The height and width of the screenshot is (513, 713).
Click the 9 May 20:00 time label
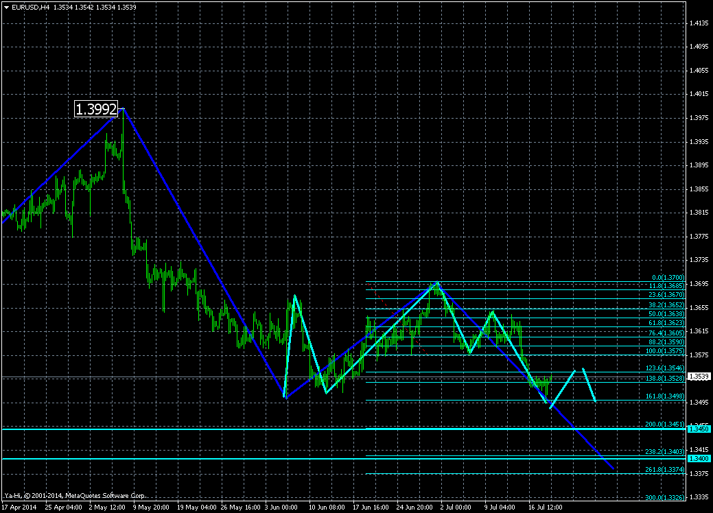(151, 507)
